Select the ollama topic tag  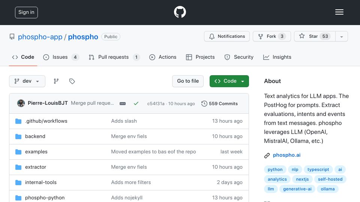[328, 189]
